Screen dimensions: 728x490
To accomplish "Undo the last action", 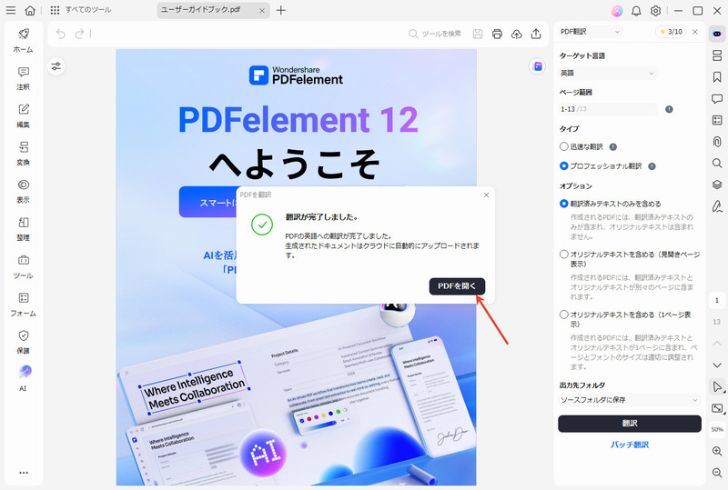I will pyautogui.click(x=60, y=34).
